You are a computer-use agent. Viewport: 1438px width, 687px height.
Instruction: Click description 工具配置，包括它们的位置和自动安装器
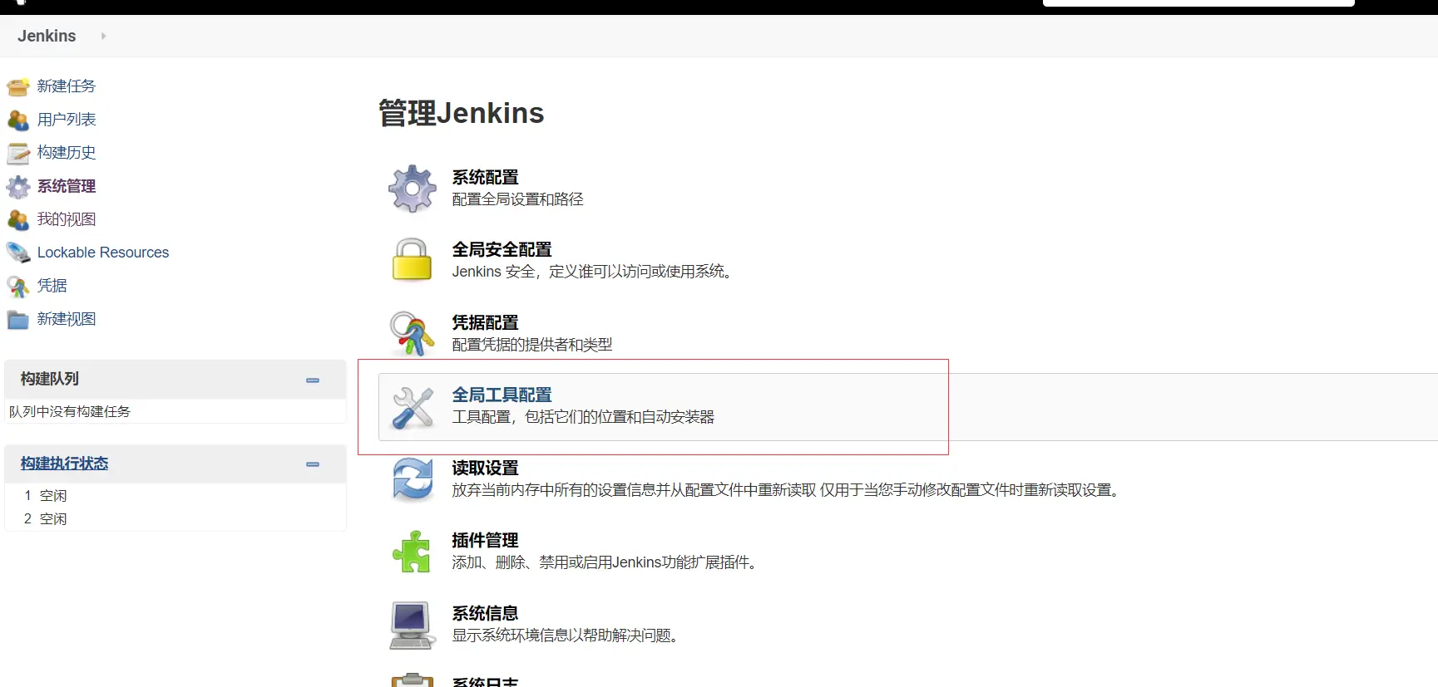tap(583, 417)
